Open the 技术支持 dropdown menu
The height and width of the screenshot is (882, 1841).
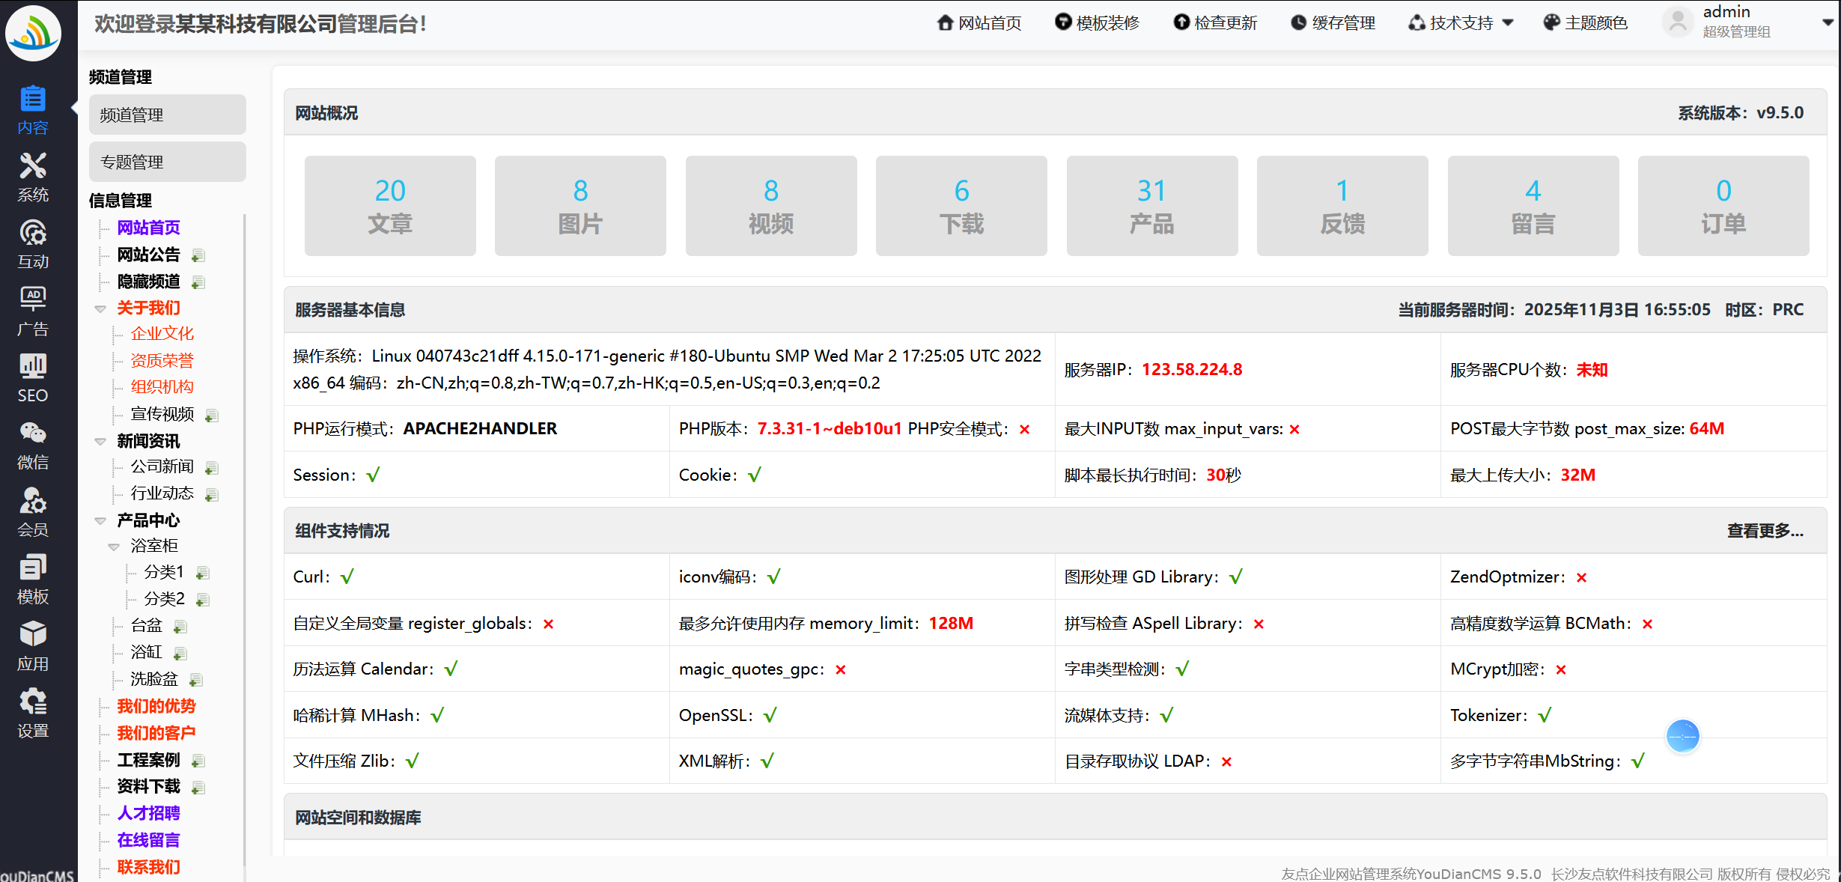coord(1461,23)
